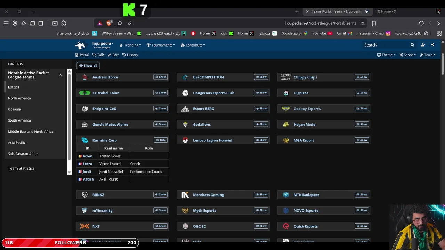Click the Karmine Corp team logo
Image resolution: width=445 pixels, height=250 pixels.
(84, 140)
